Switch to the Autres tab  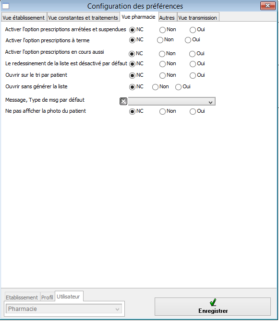click(x=167, y=18)
